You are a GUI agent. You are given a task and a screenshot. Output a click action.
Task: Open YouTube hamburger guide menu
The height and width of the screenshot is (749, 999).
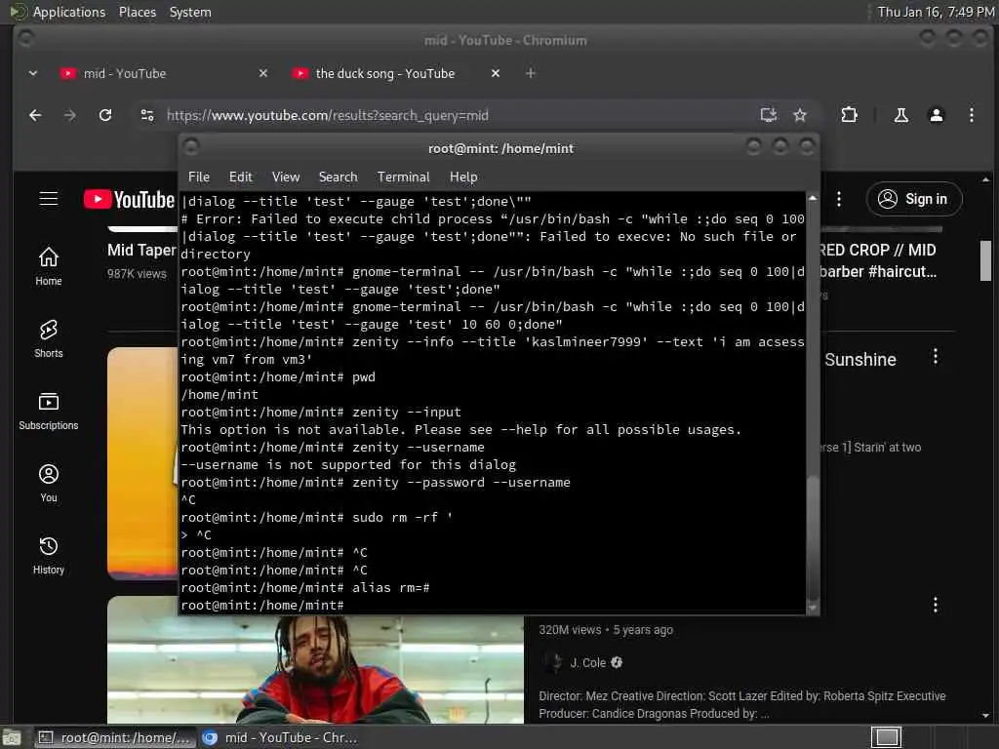coord(49,199)
